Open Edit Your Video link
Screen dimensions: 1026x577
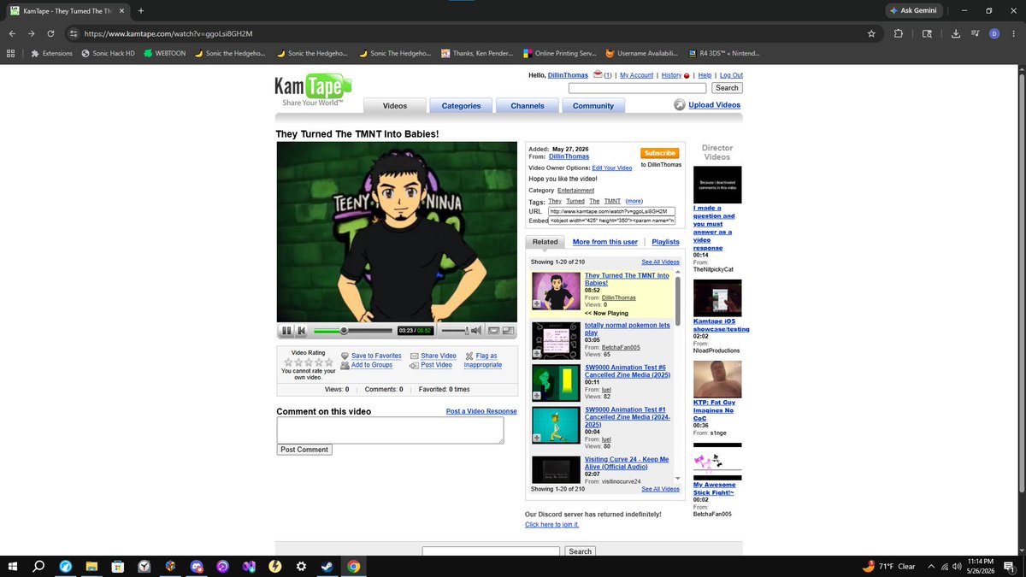pos(612,168)
